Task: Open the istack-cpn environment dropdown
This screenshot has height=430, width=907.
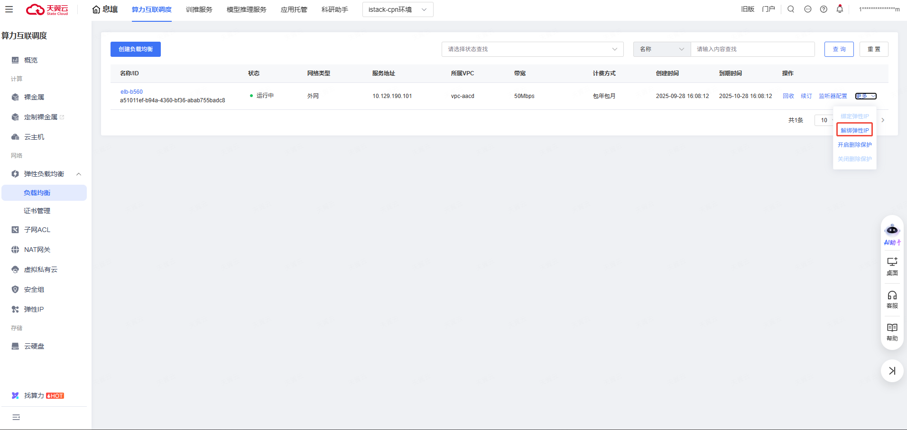Action: pyautogui.click(x=398, y=9)
